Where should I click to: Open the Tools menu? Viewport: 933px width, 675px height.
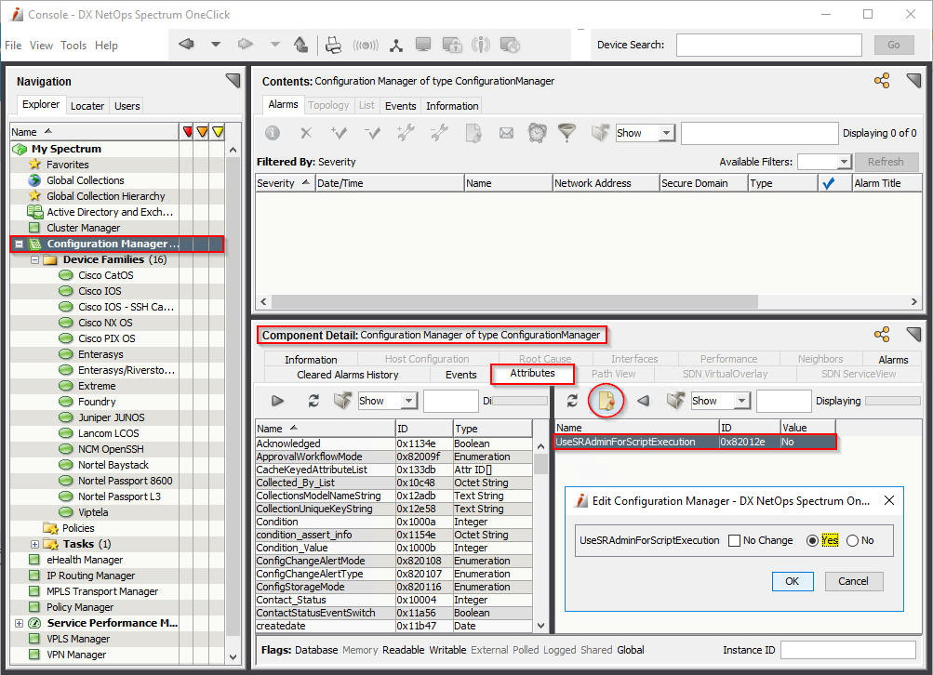(x=73, y=45)
